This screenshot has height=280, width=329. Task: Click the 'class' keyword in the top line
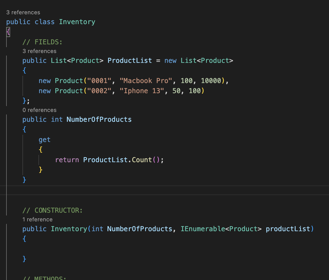(x=44, y=22)
